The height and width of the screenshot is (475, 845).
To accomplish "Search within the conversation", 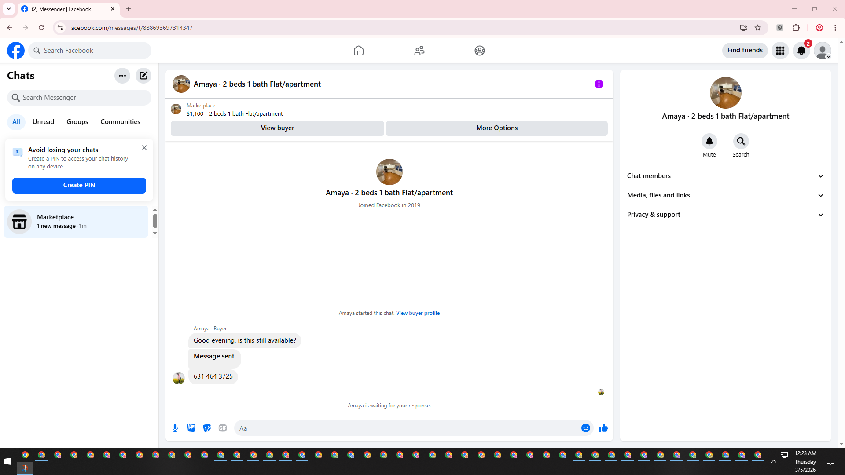I will pyautogui.click(x=741, y=141).
